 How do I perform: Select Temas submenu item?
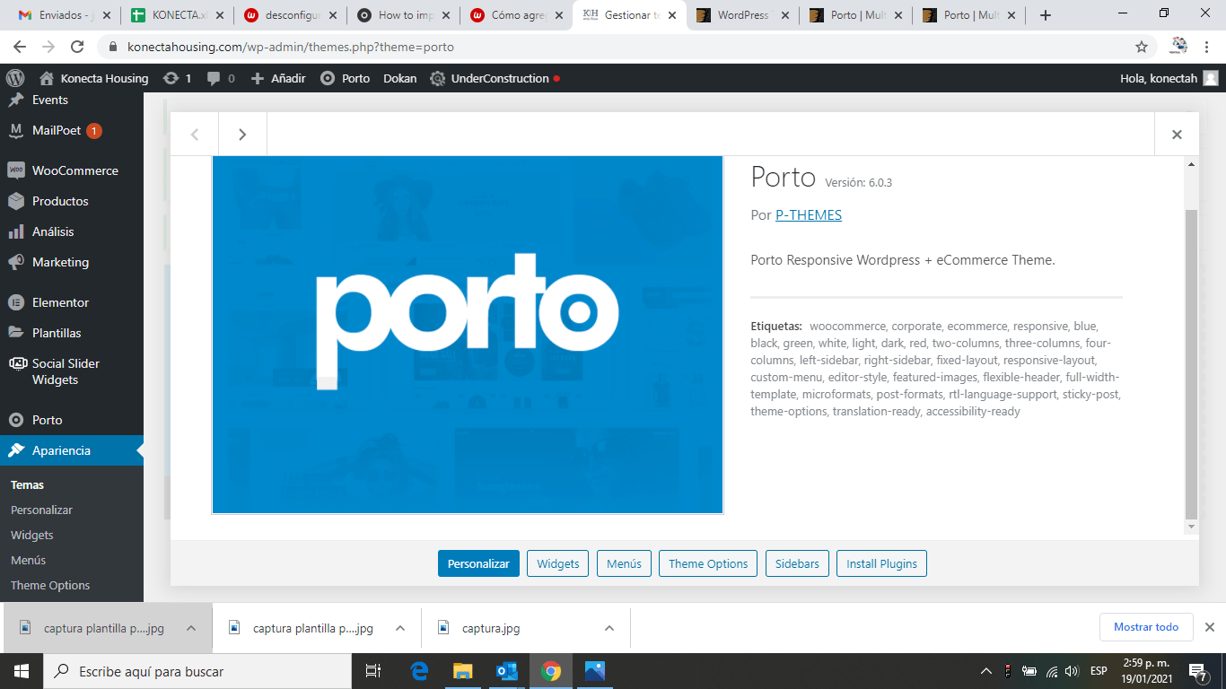click(27, 484)
